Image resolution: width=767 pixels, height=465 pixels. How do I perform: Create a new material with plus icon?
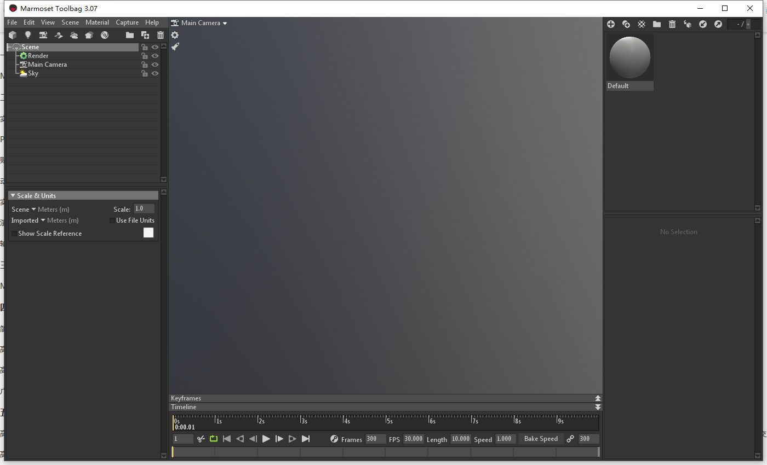(611, 24)
